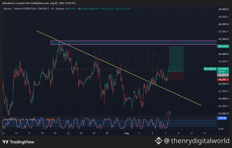Click date 21 on the time axis
232x148 pixels.
(x=55, y=133)
